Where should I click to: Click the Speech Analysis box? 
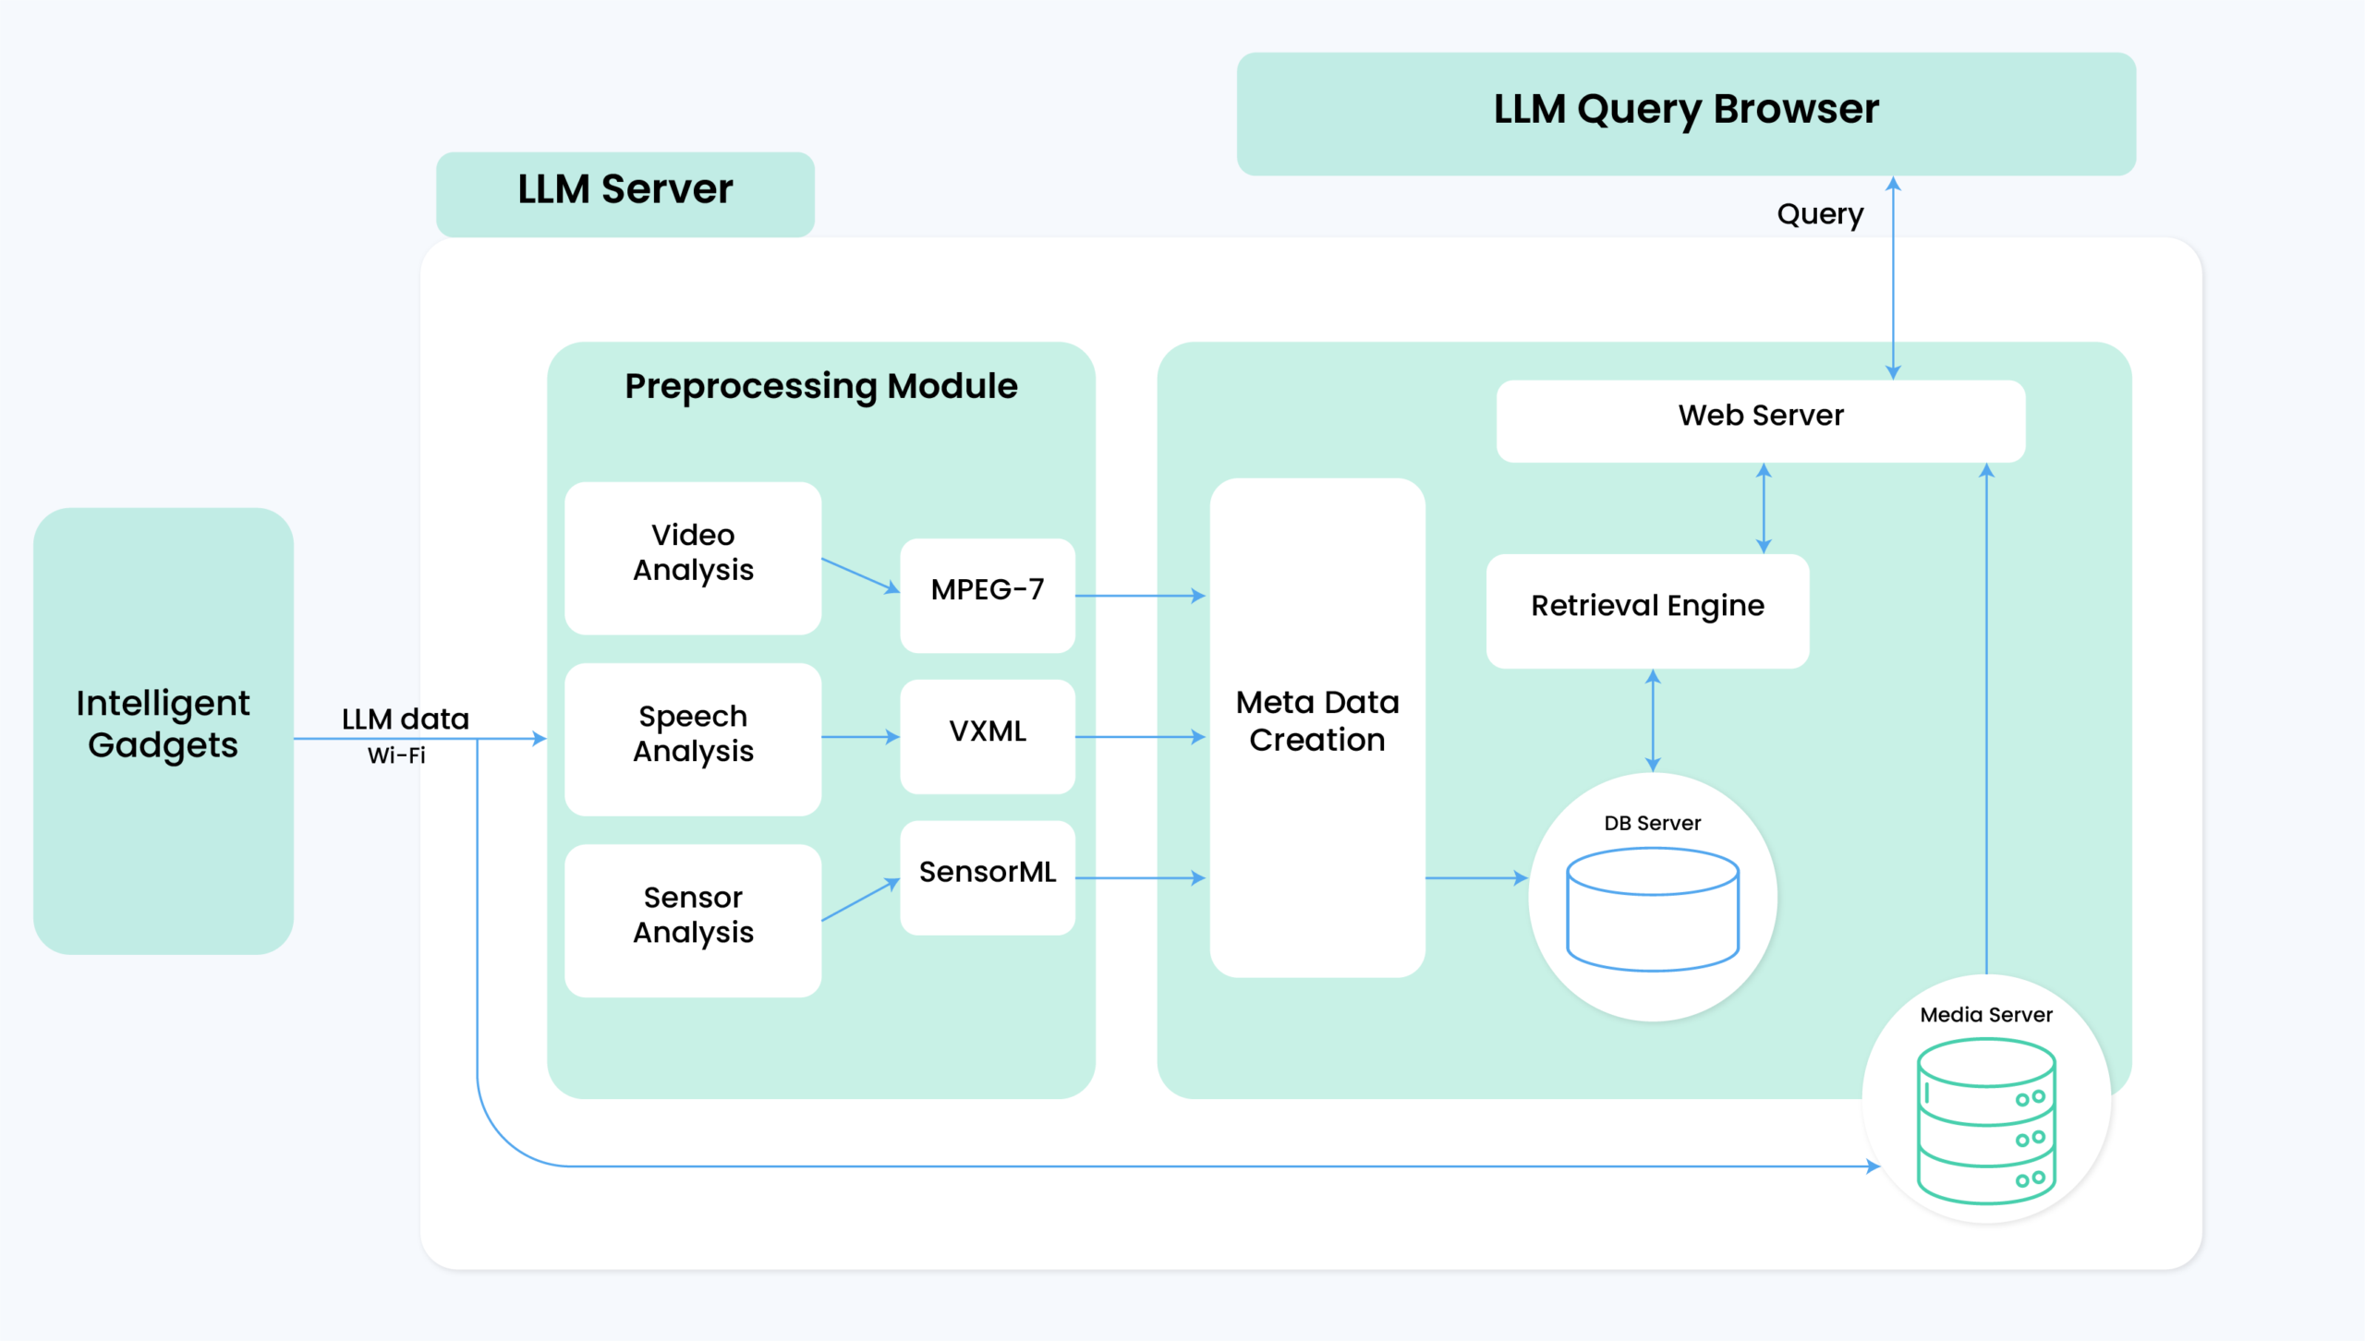pos(693,739)
